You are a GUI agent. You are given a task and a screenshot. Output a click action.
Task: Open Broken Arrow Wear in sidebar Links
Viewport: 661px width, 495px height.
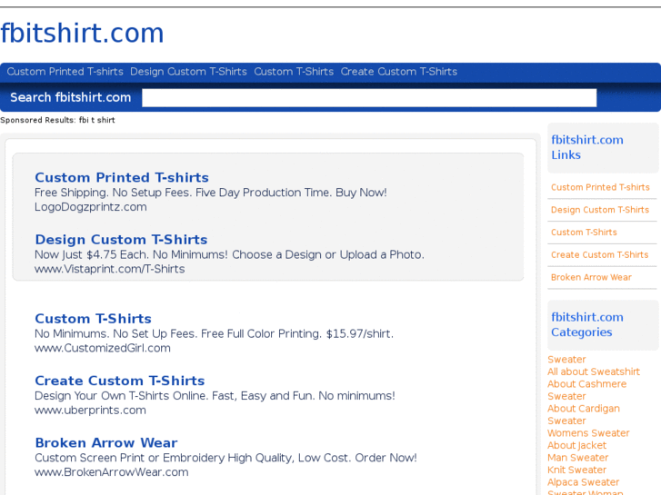(x=591, y=277)
